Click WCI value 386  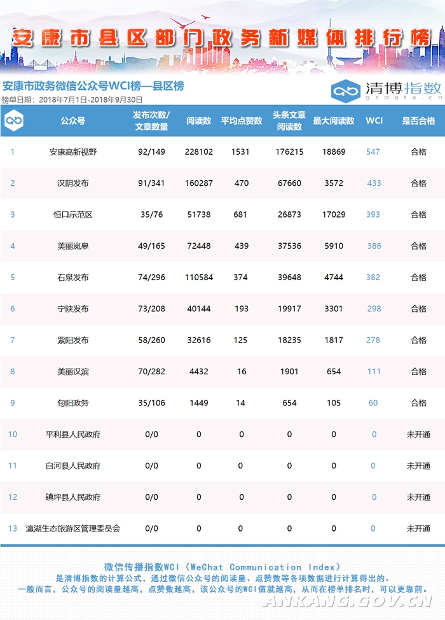374,246
